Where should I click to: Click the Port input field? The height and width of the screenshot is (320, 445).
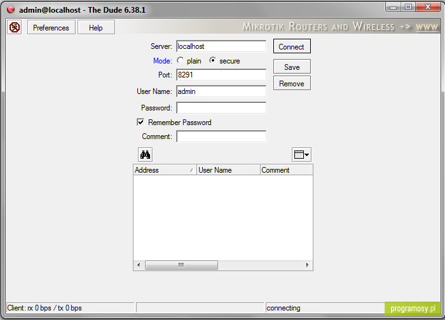(221, 75)
